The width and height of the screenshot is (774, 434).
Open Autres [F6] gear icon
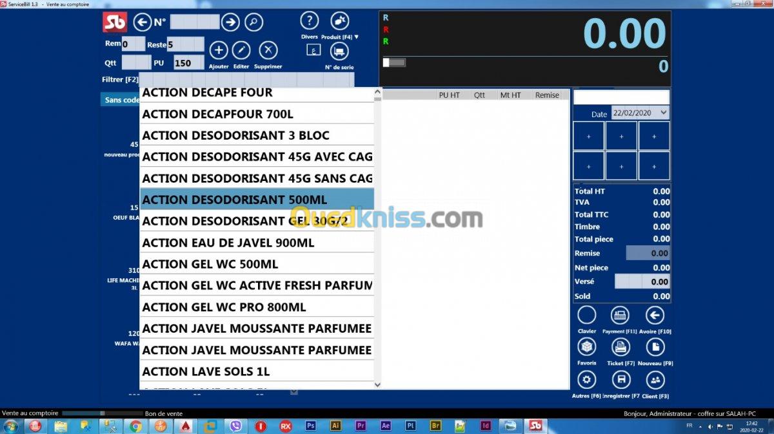[x=587, y=379]
